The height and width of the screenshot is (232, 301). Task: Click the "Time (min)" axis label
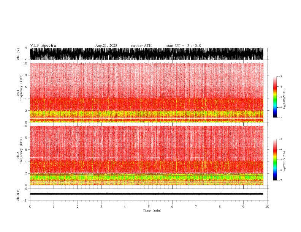(x=152, y=210)
